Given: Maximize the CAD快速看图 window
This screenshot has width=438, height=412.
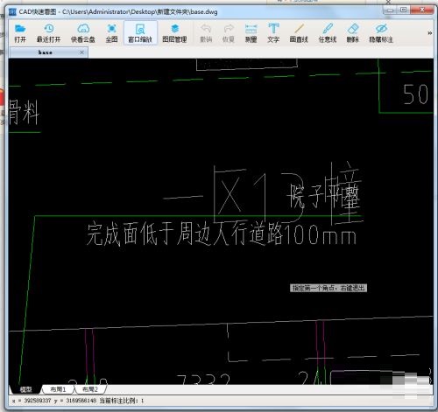Looking at the screenshot, I should [404, 10].
